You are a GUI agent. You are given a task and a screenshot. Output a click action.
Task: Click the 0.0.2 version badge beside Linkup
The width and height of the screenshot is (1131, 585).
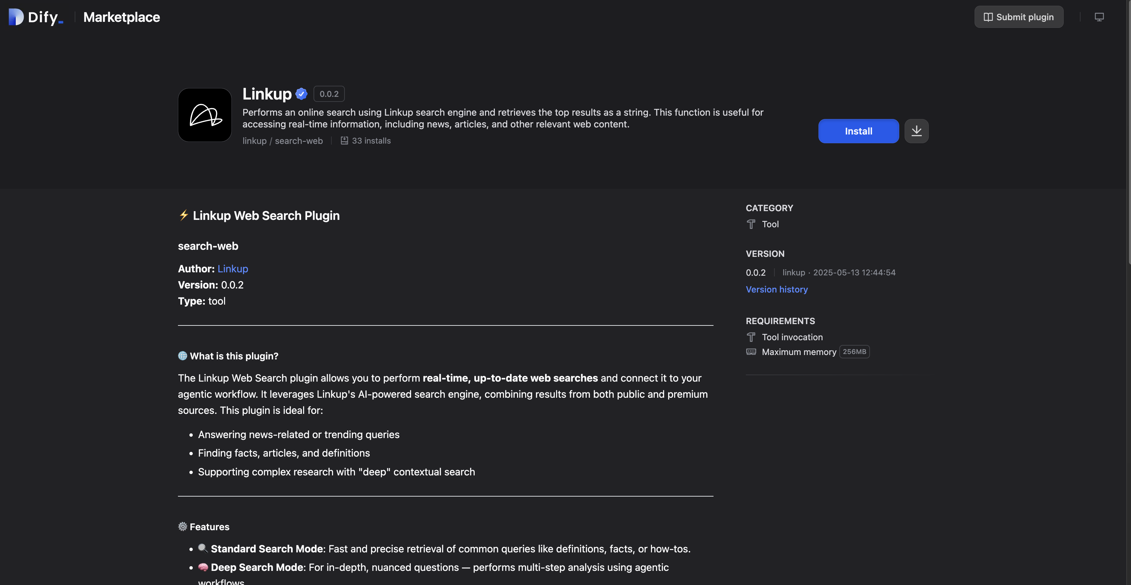tap(329, 93)
